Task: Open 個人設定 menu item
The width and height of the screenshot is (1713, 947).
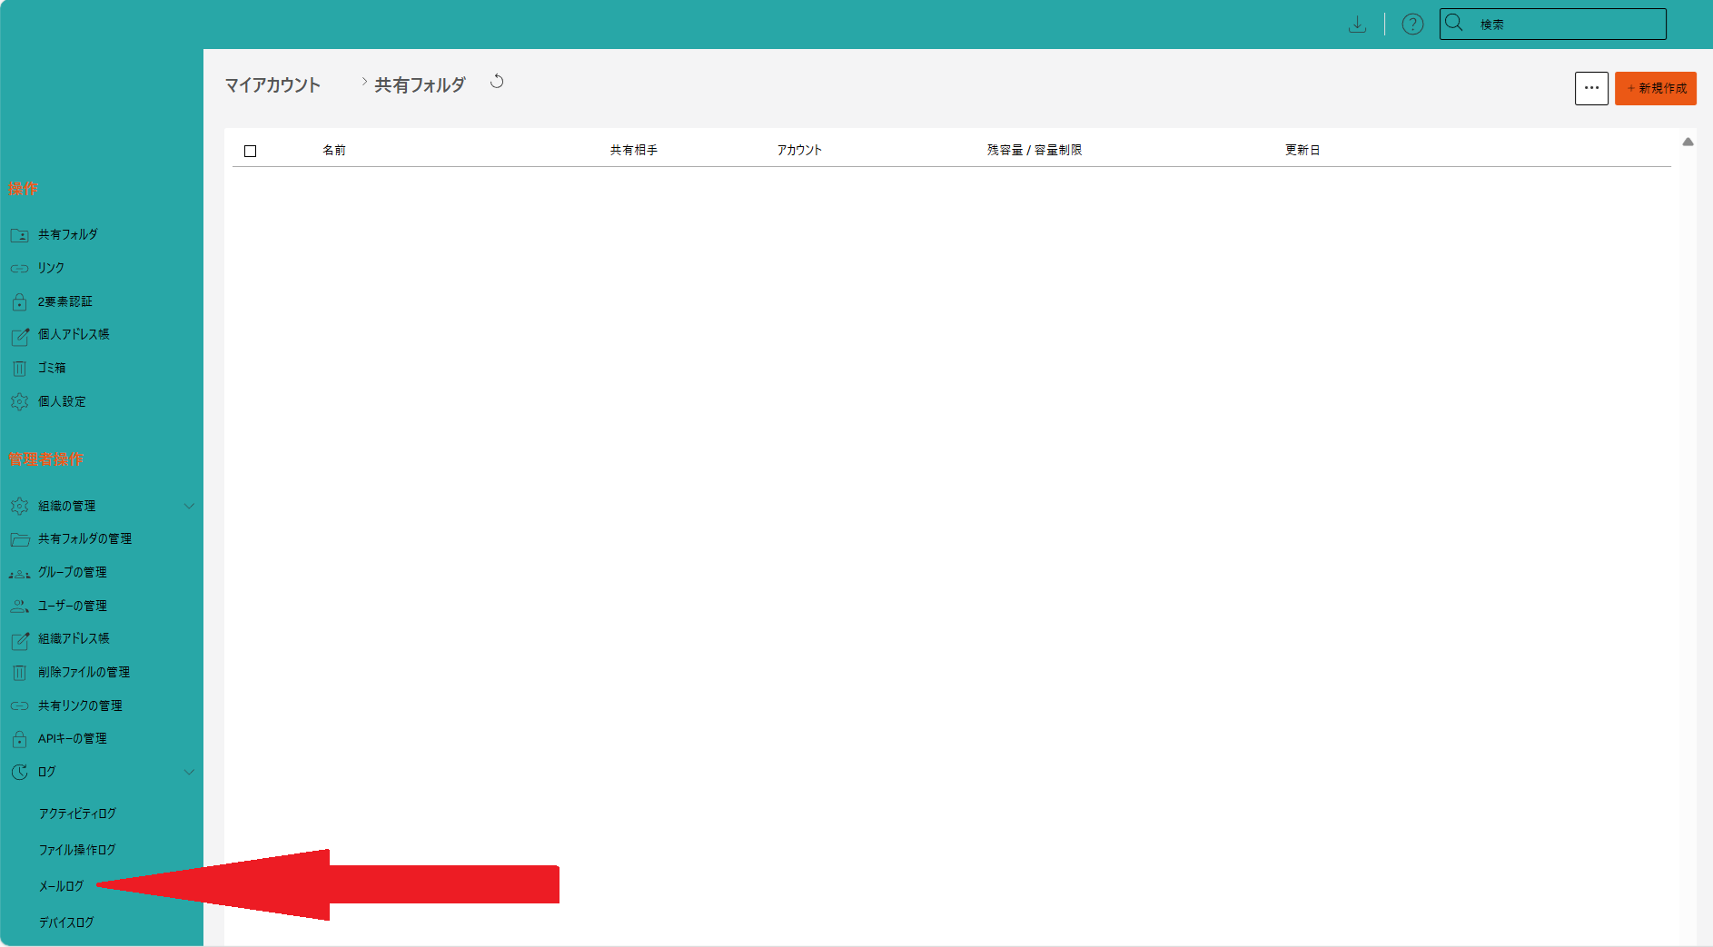Action: tap(62, 401)
